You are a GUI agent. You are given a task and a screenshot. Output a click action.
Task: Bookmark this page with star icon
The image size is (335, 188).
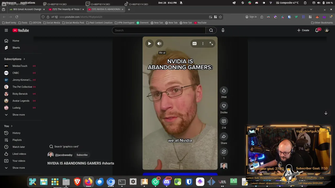(x=220, y=17)
